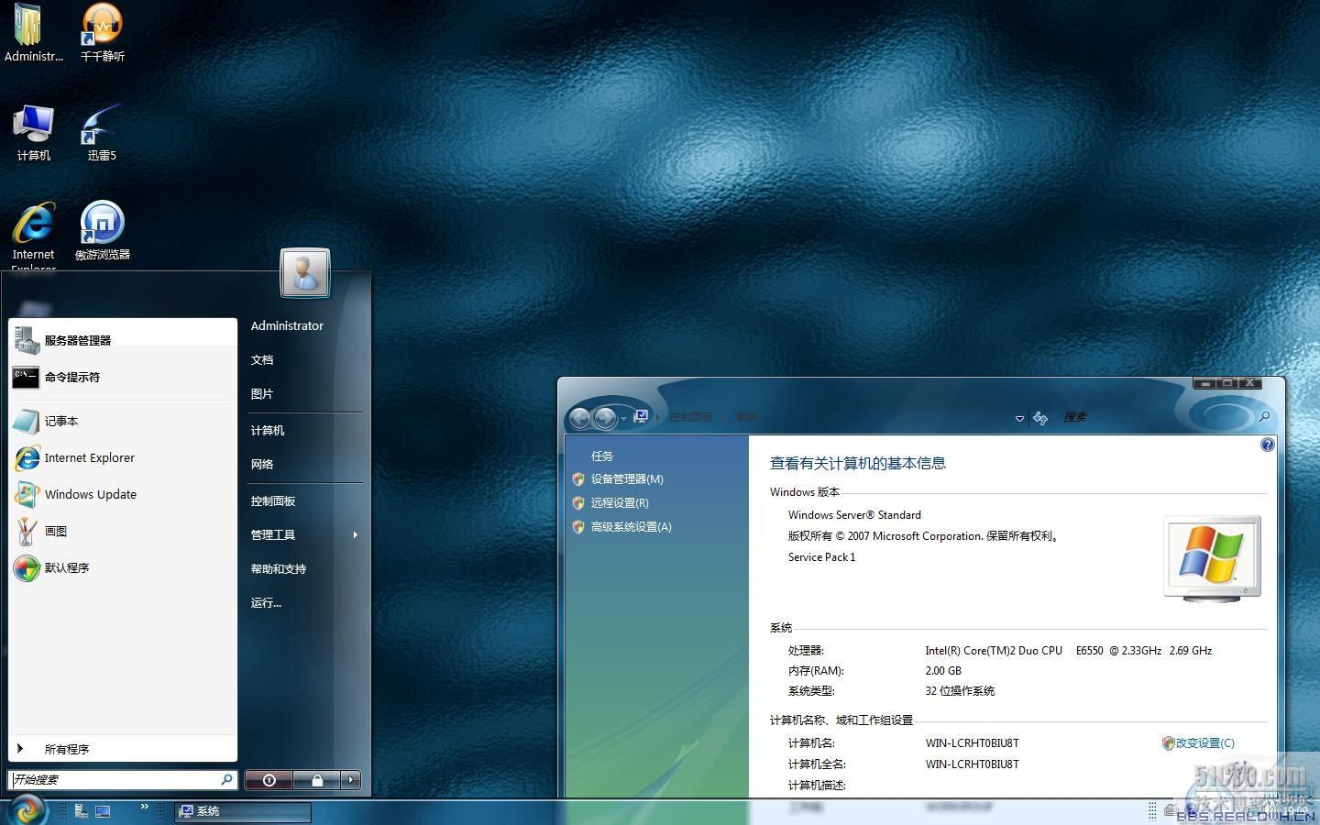Launch 记事本 from the Start menu
The height and width of the screenshot is (825, 1320).
123,421
